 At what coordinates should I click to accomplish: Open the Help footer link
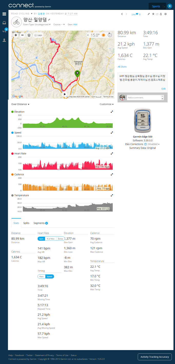click(x=11, y=355)
